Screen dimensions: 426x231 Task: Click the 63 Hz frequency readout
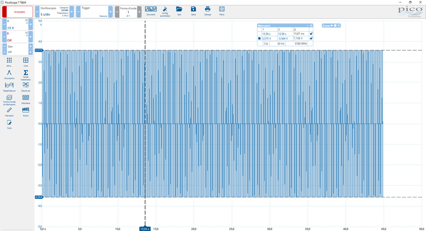(x=281, y=44)
